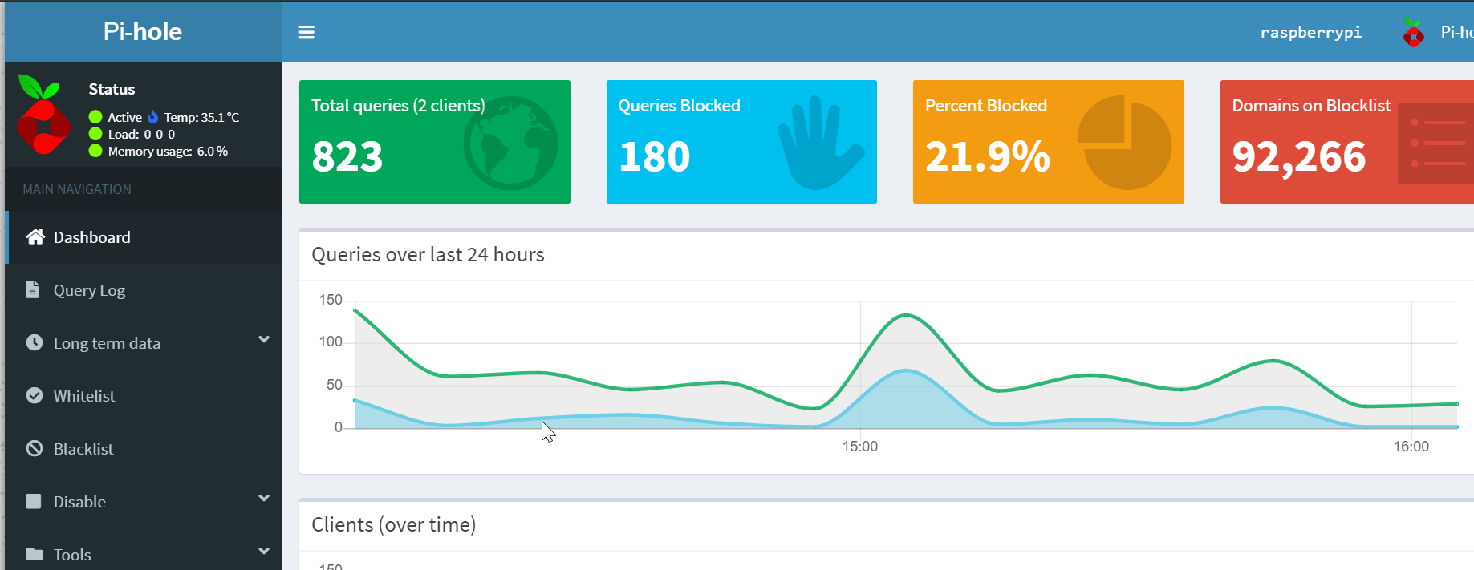
Task: Click the Blacklist ban icon
Action: [x=35, y=449]
